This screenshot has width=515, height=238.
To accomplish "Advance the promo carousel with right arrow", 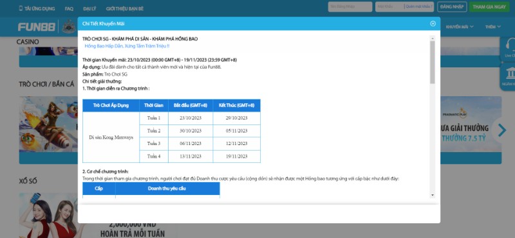I will (x=502, y=130).
